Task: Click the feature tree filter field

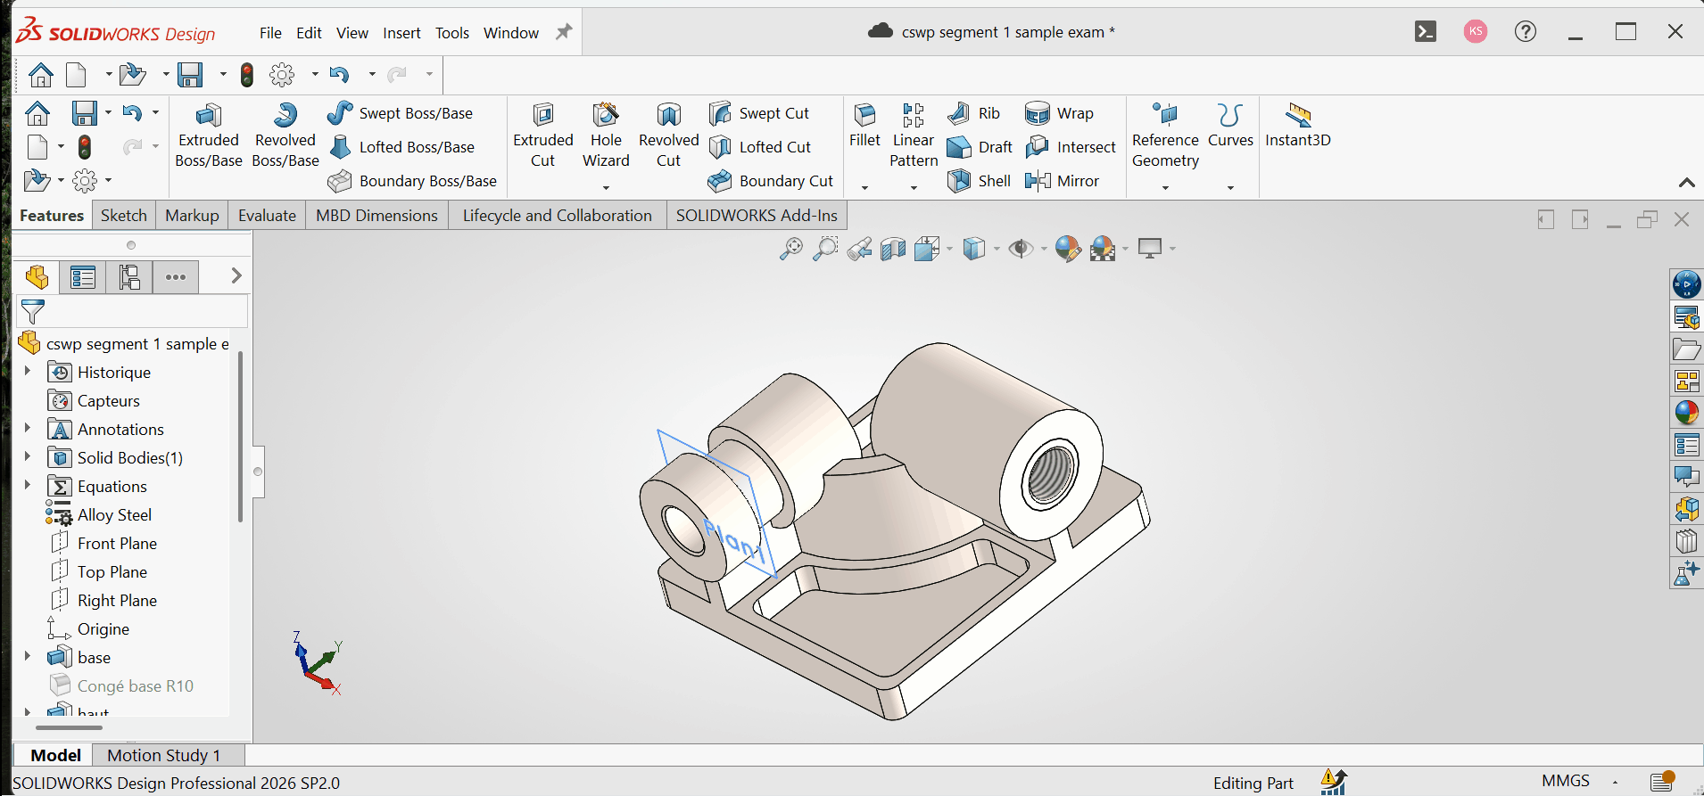Action: (x=132, y=312)
